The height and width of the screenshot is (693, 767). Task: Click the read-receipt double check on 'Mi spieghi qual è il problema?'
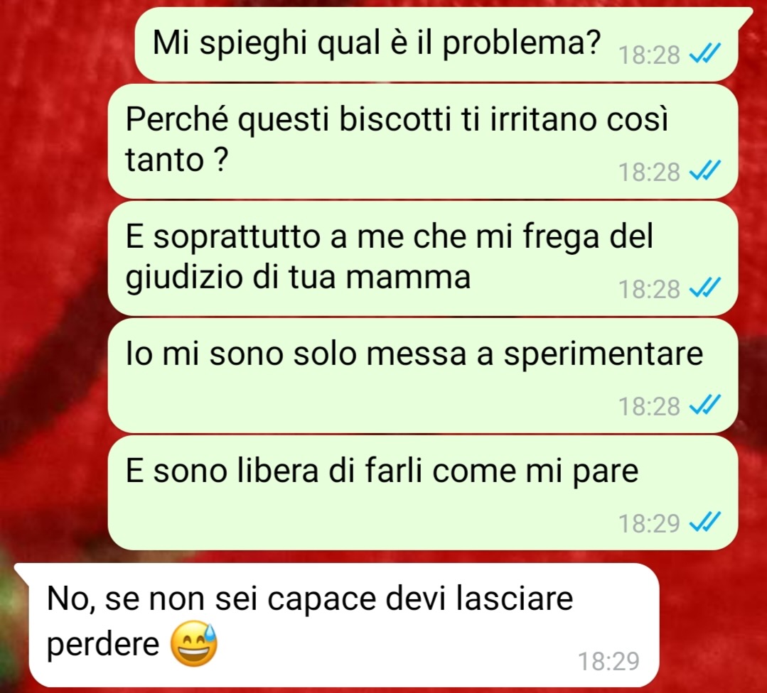pos(705,54)
